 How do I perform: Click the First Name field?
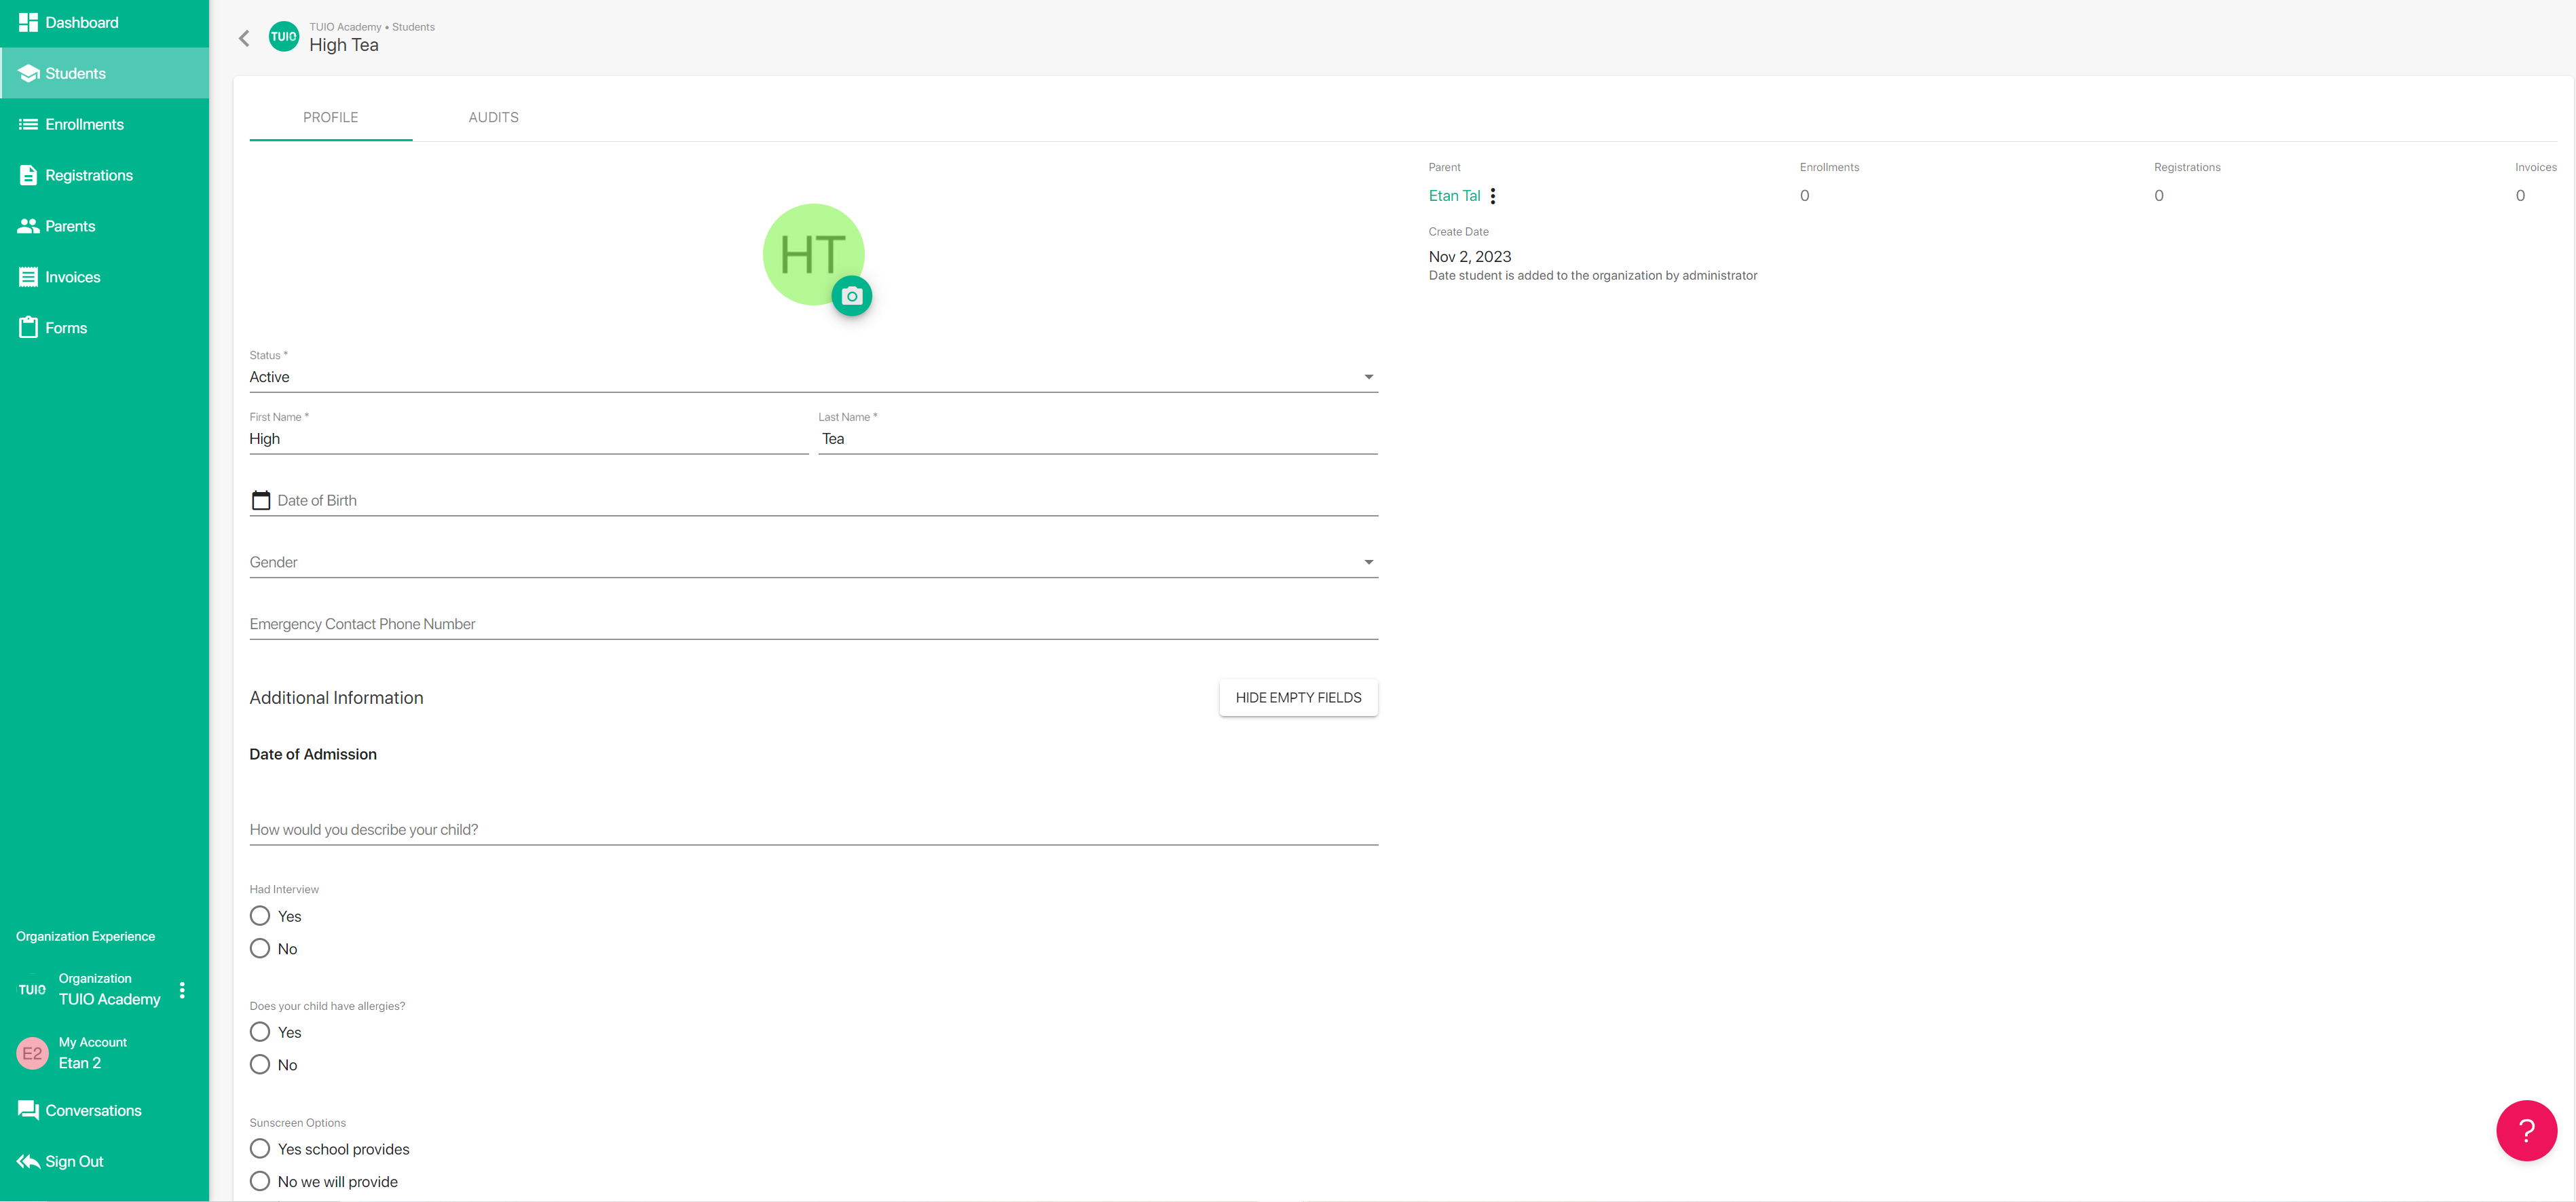529,439
